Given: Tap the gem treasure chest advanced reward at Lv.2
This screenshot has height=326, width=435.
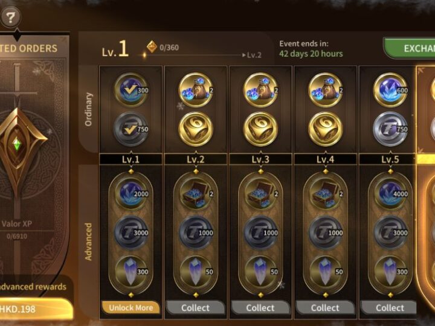Looking at the screenshot, I should 196,194.
